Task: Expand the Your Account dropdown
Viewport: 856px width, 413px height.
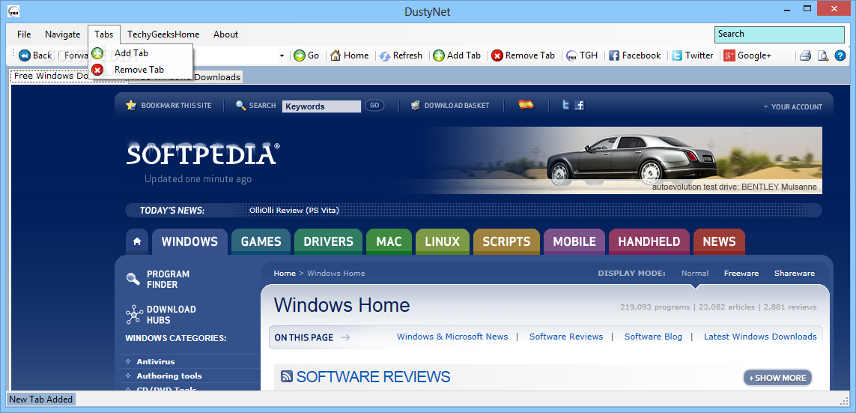Action: pos(792,107)
